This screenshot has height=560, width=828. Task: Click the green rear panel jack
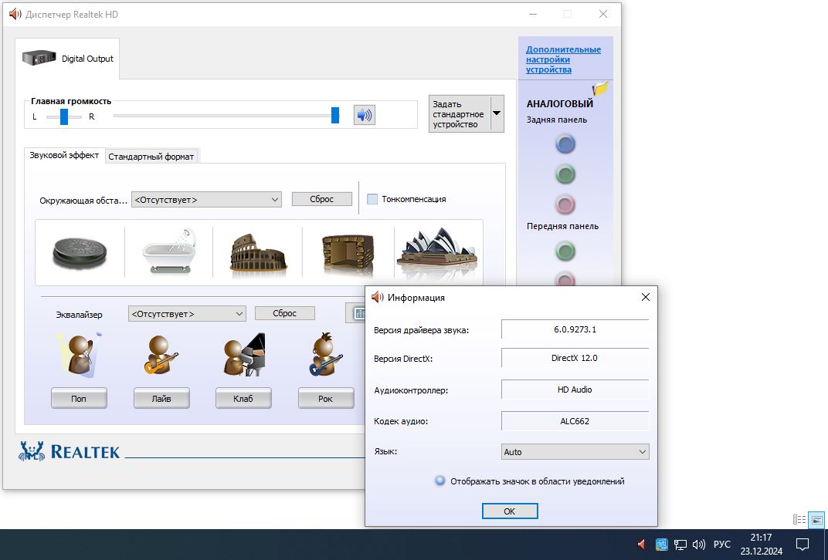click(565, 174)
